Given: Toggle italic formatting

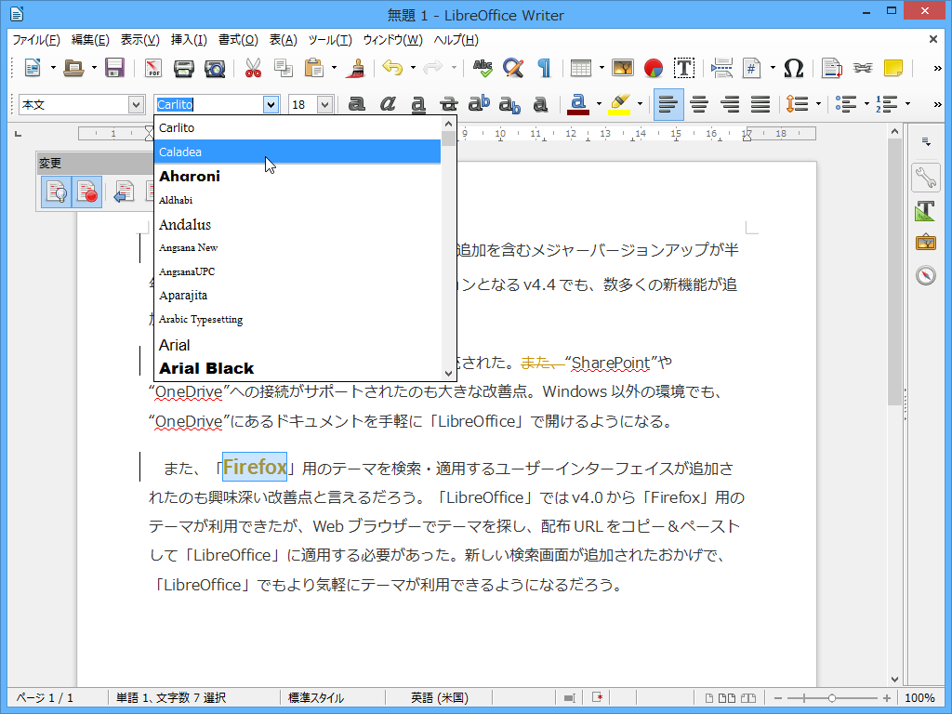Looking at the screenshot, I should point(387,104).
